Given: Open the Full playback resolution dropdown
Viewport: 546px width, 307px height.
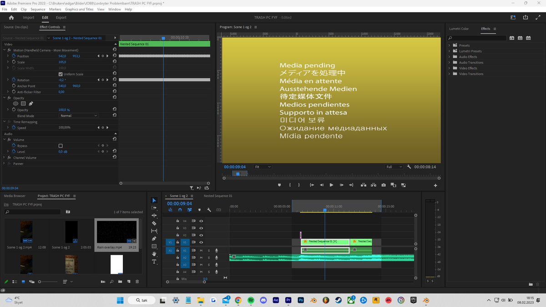Looking at the screenshot, I should click(x=394, y=167).
